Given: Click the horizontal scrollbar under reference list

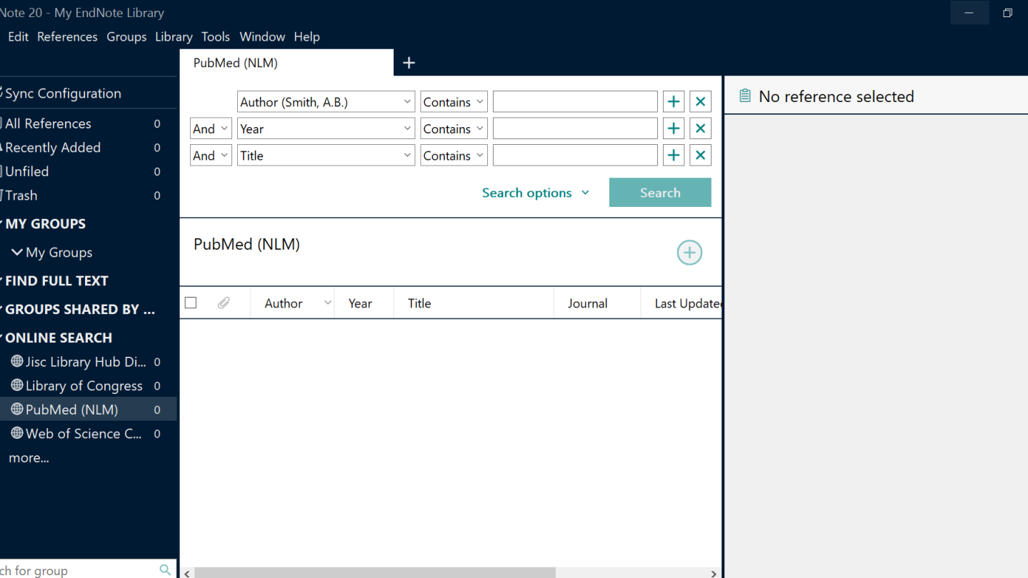Looking at the screenshot, I should click(x=374, y=572).
